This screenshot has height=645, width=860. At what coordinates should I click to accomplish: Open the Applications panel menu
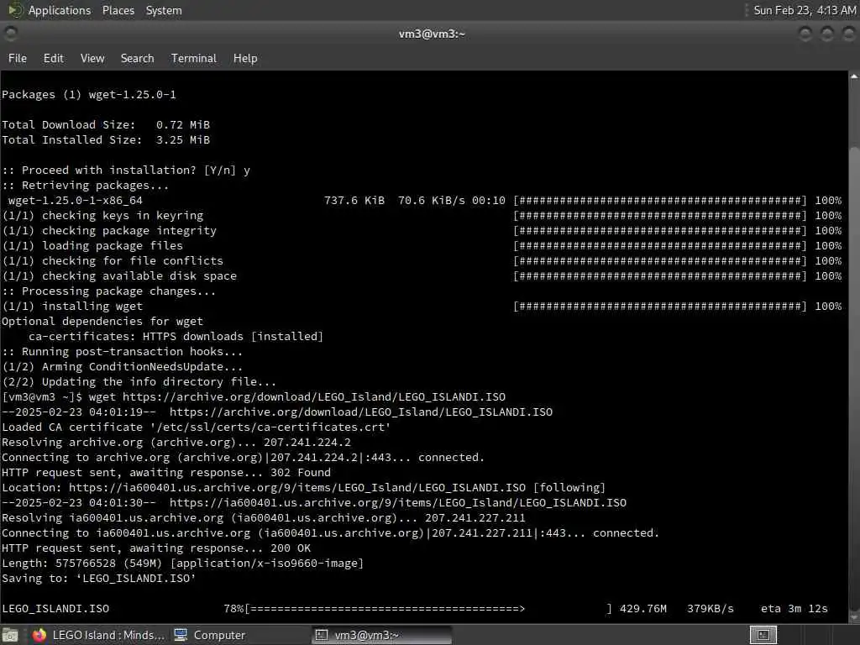[60, 10]
